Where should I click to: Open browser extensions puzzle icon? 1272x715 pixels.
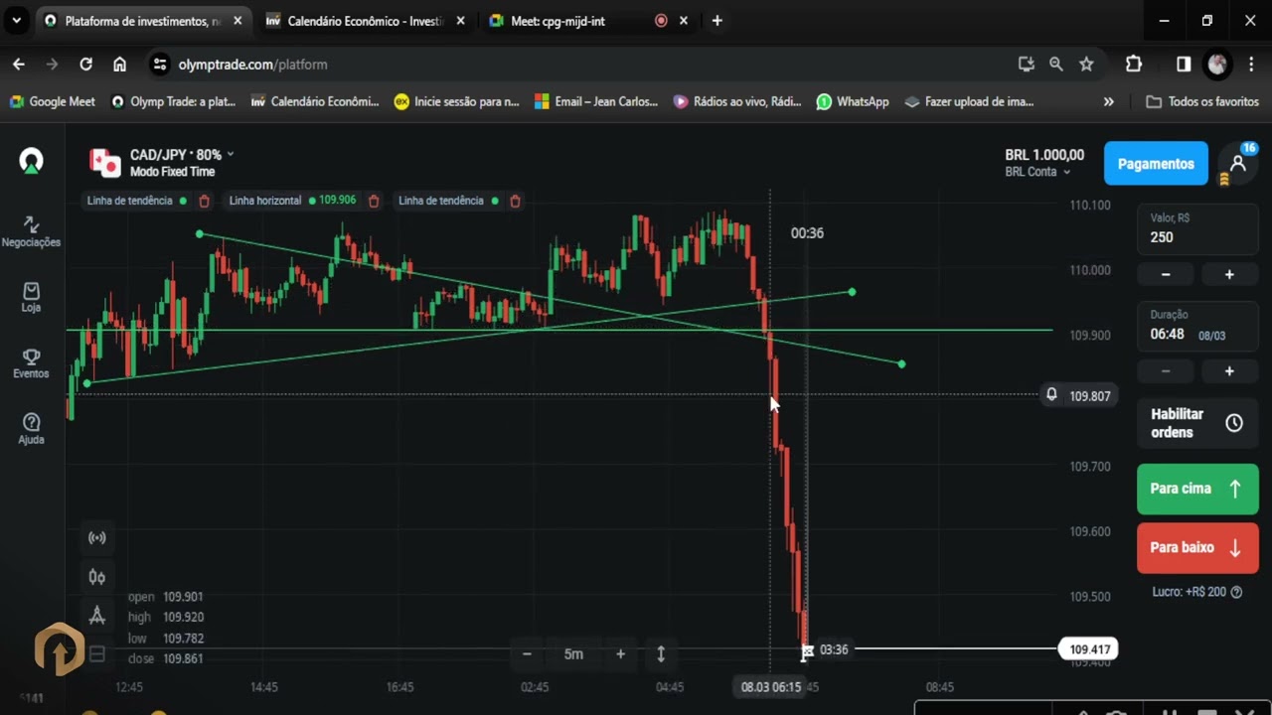1134,65
